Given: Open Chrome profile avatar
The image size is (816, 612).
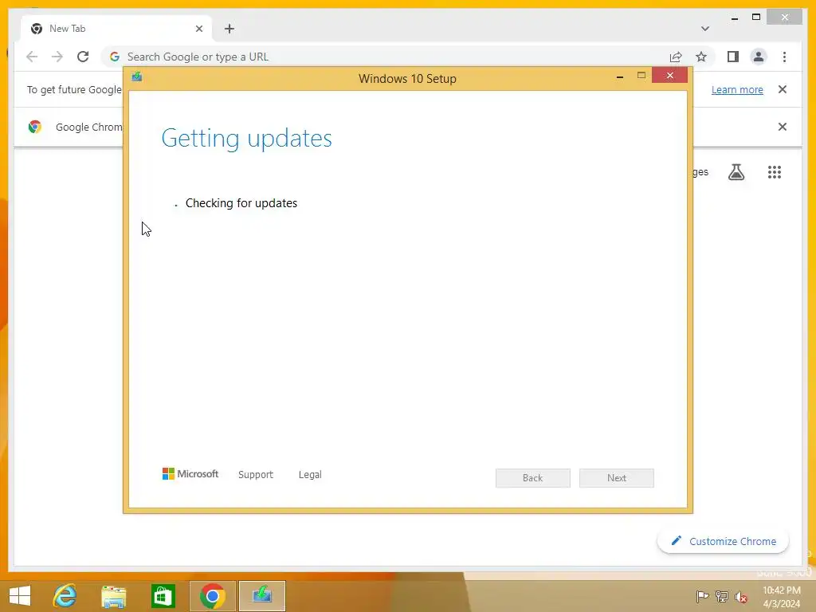Looking at the screenshot, I should pos(759,57).
